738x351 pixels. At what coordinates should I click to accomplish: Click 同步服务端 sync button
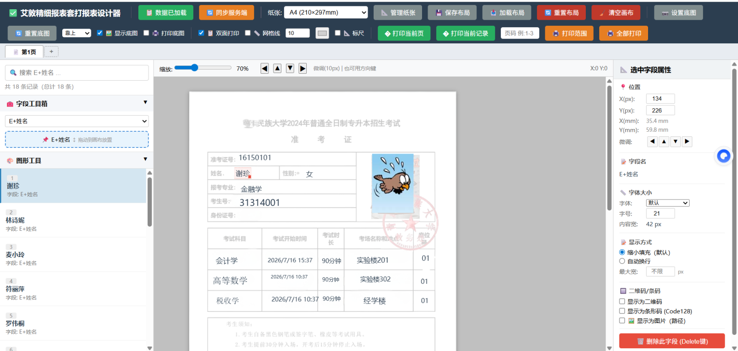click(x=226, y=13)
